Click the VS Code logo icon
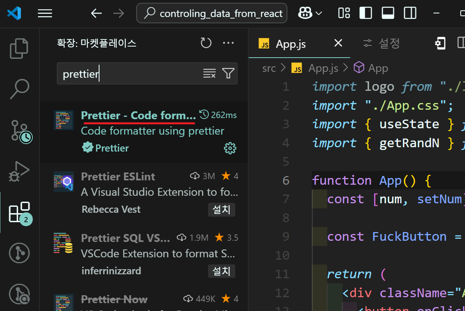This screenshot has height=311, width=465. pos(14,13)
